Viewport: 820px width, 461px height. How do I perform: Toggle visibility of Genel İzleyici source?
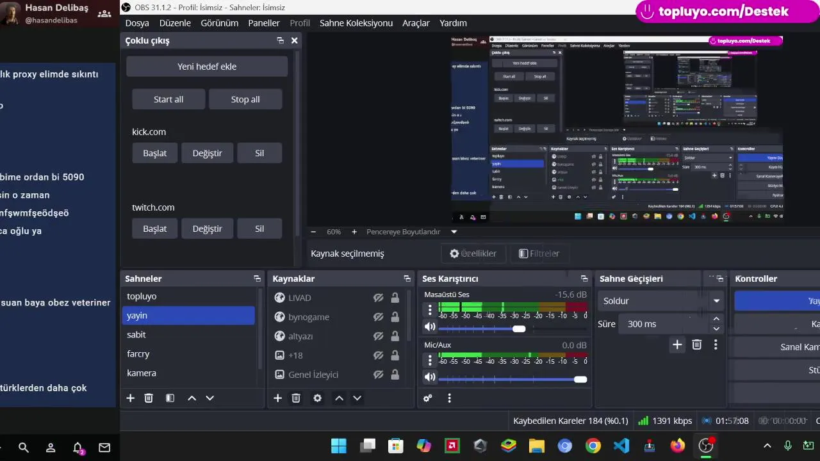379,375
